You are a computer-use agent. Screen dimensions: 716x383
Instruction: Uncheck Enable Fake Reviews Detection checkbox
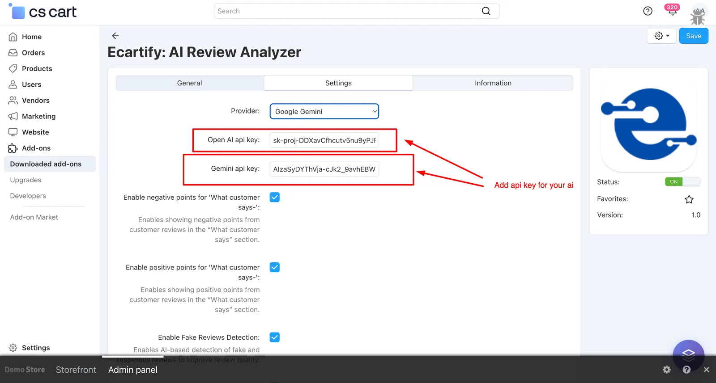tap(275, 337)
